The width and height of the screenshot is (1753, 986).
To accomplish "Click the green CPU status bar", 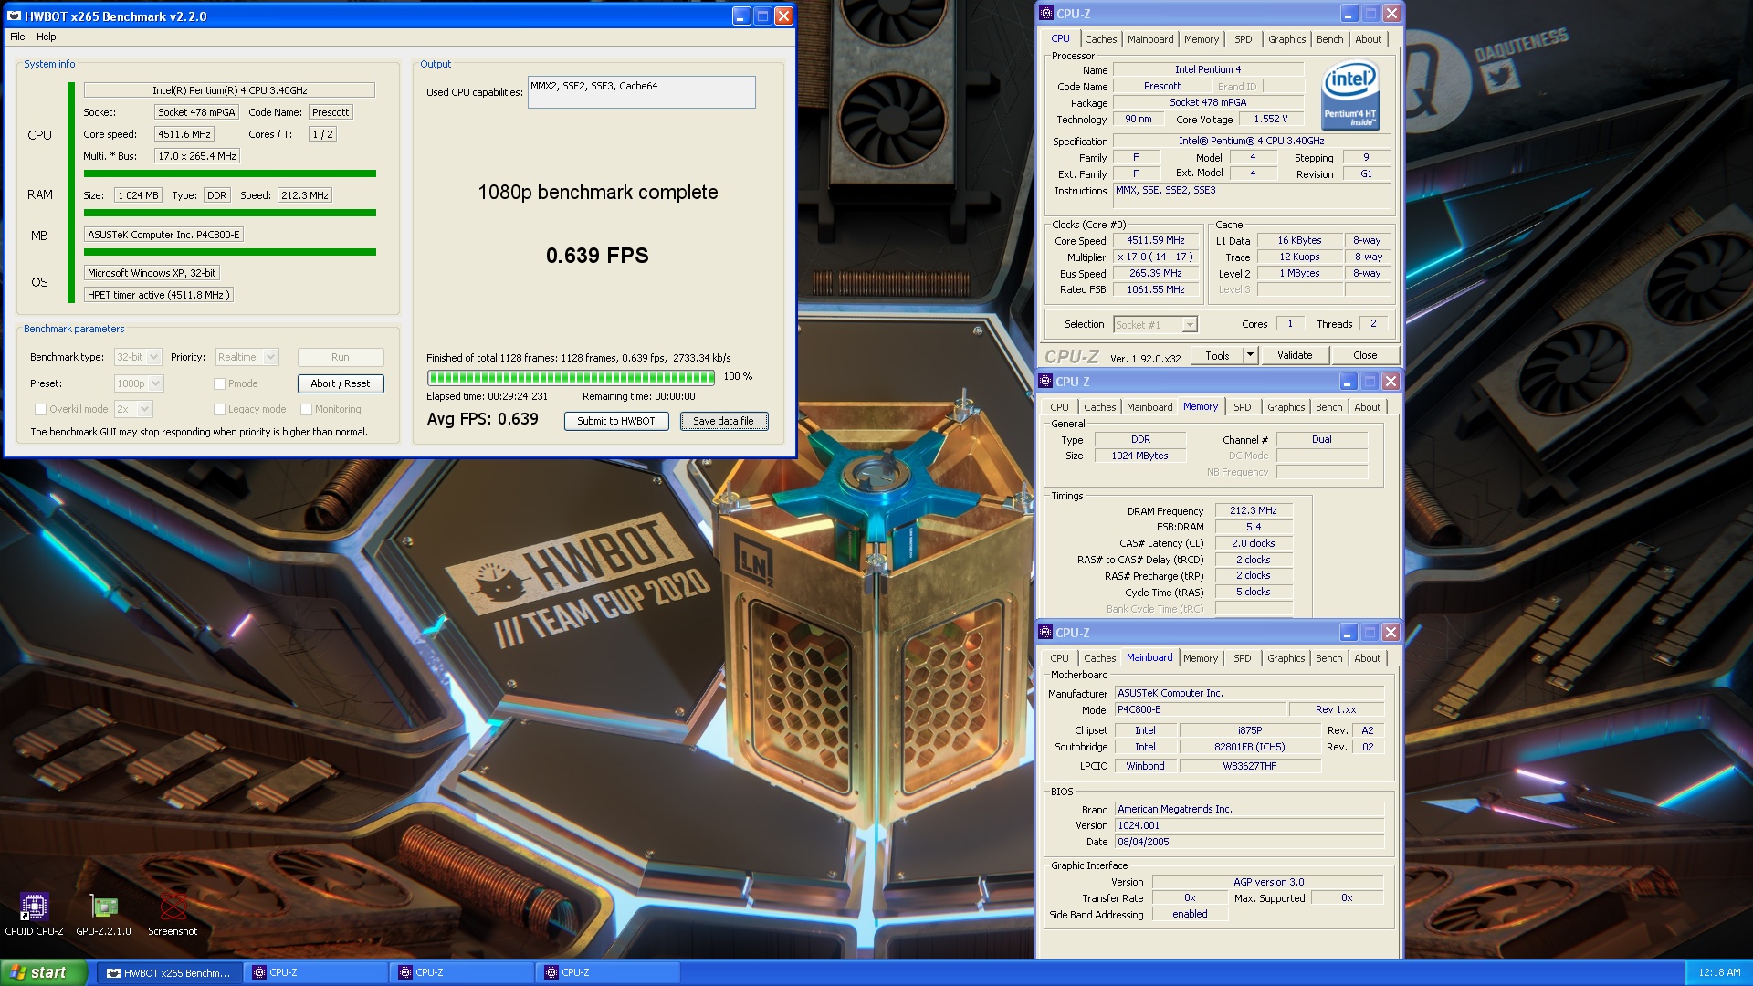I will click(x=230, y=173).
